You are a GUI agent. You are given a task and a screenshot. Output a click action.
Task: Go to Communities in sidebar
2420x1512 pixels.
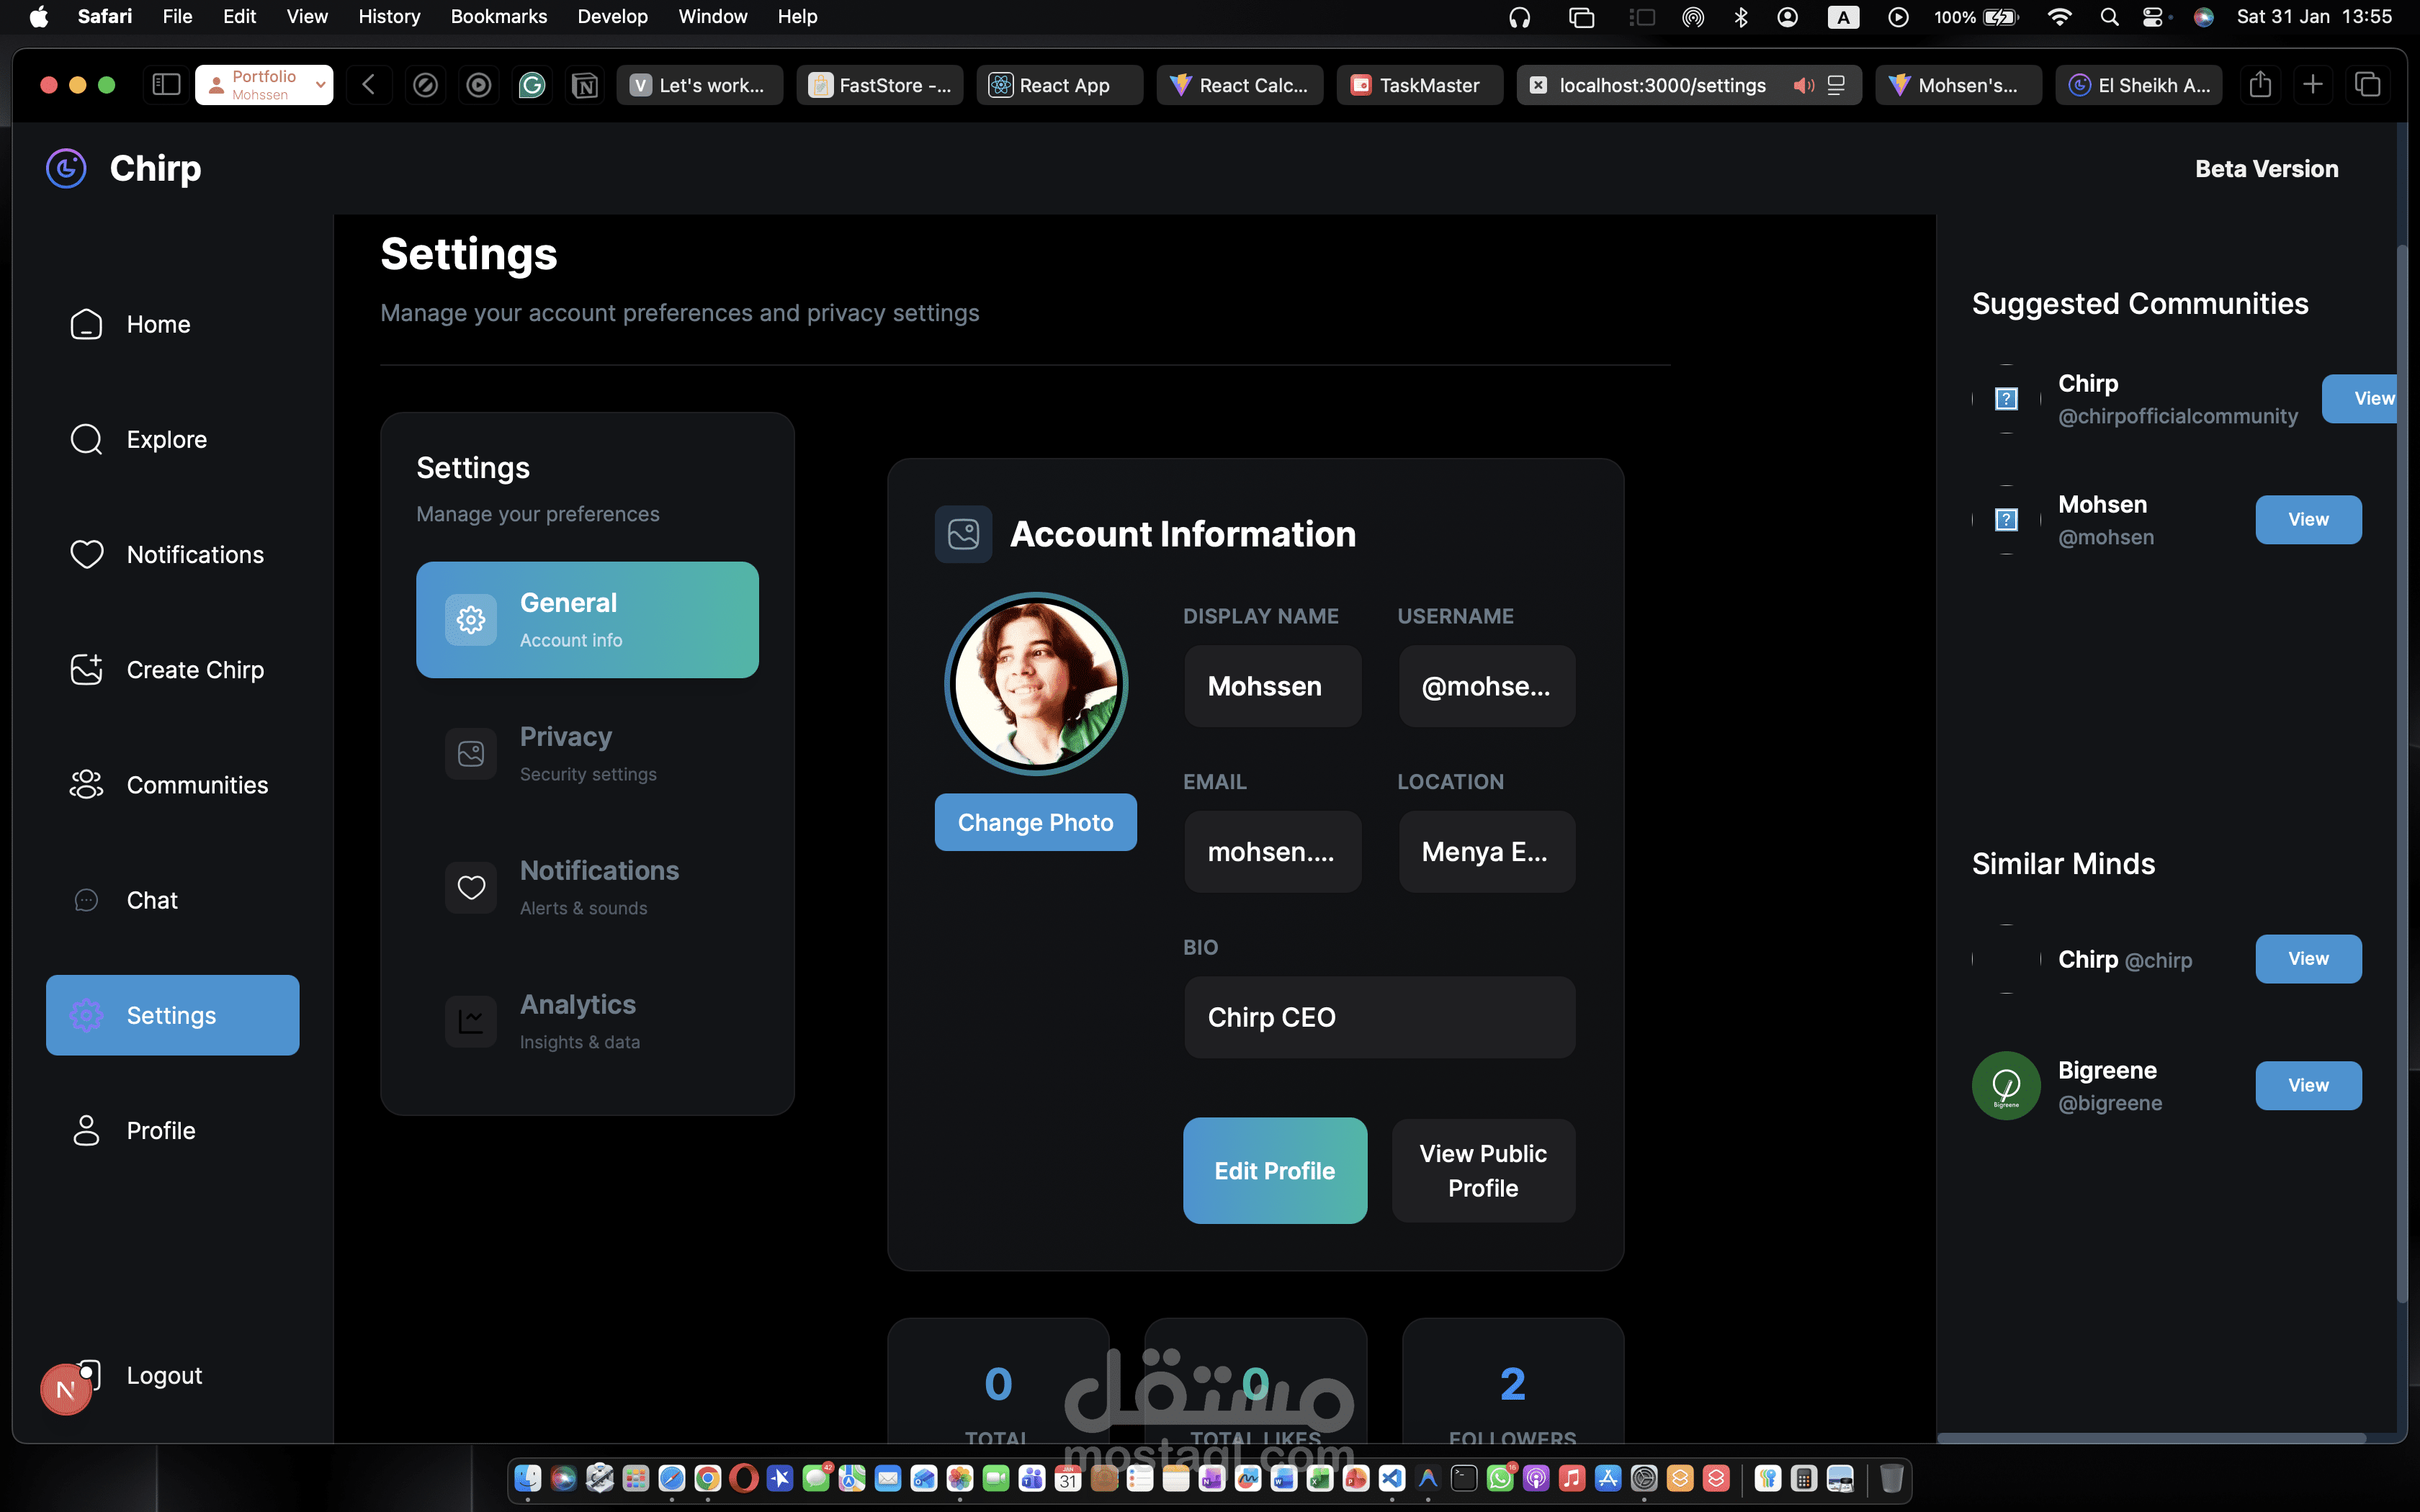196,785
